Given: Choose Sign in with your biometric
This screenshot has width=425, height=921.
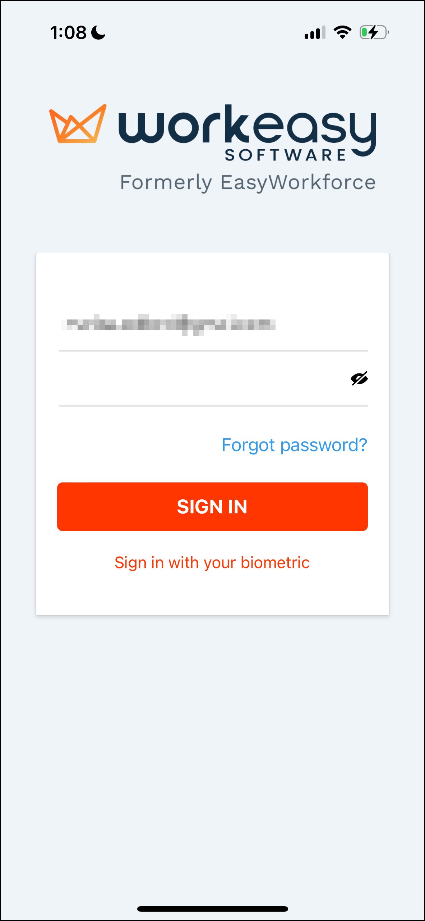Looking at the screenshot, I should tap(212, 563).
